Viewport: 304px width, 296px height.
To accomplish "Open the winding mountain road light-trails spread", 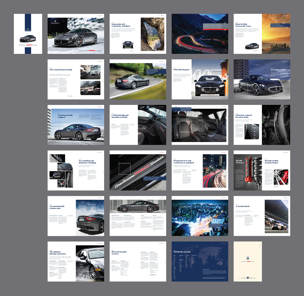I will [x=200, y=34].
